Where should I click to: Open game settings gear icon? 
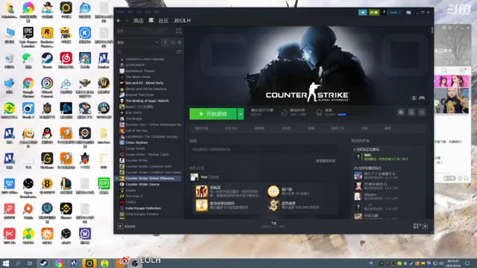click(x=401, y=112)
